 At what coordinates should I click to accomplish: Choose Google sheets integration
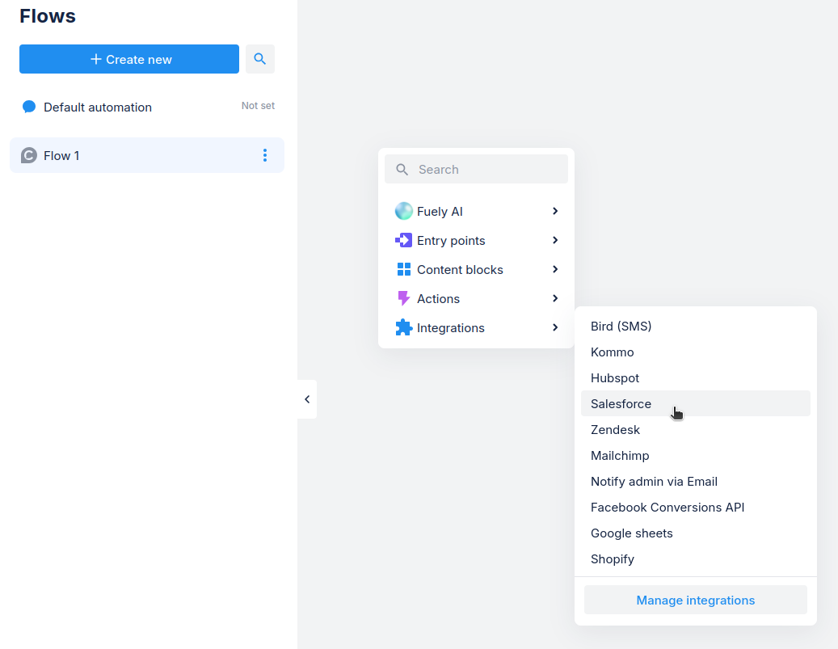point(695,533)
